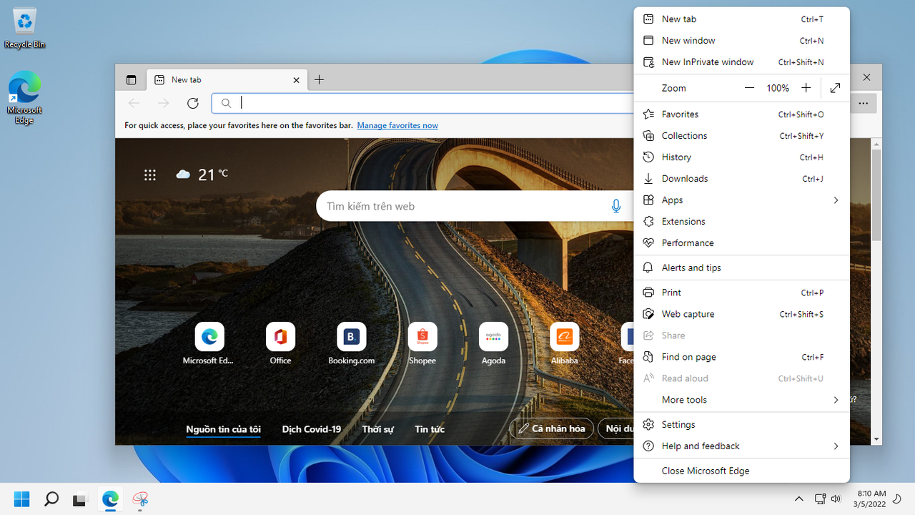Click the waffle menu grid icon
The image size is (915, 515).
pos(149,175)
